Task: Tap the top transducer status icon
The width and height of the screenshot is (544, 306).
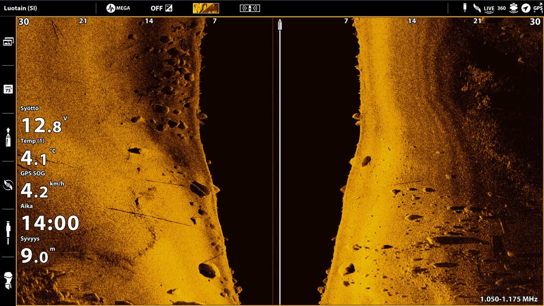Action: pyautogui.click(x=465, y=8)
